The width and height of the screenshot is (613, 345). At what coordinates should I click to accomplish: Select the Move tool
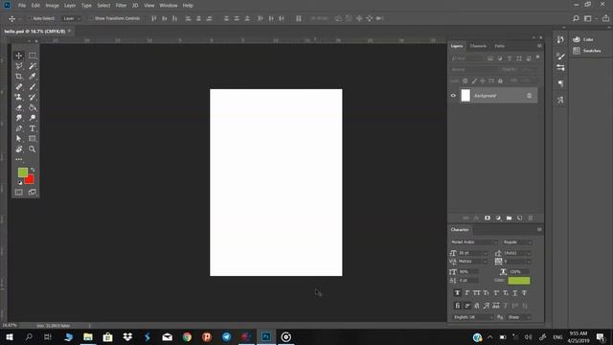19,56
